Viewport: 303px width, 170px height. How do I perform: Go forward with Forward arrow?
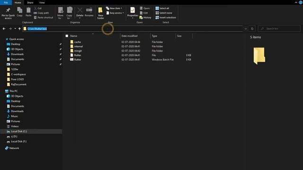pyautogui.click(x=10, y=29)
